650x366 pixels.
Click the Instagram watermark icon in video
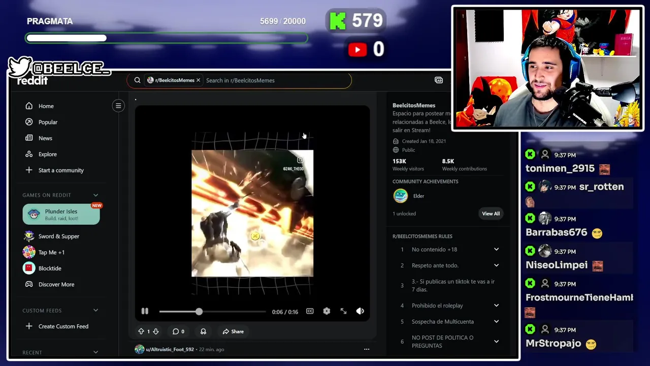tap(300, 160)
